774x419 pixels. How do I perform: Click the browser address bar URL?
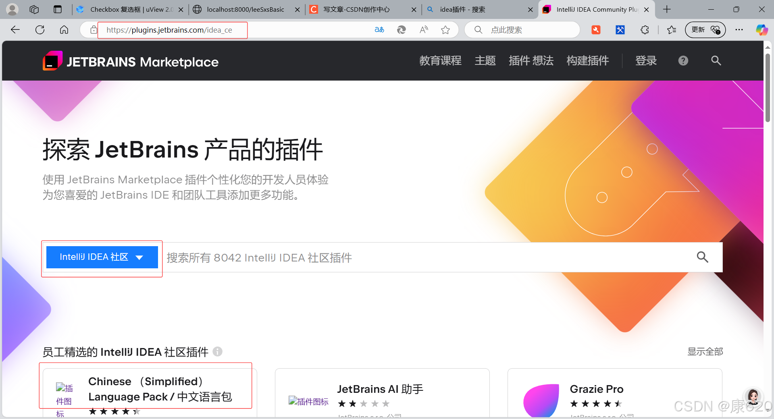169,30
